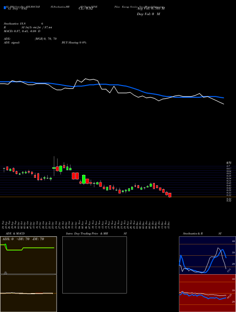Click the 'SI 14/5: 44.24 / 37.44' value
This screenshot has height=312, width=236.
click(37, 27)
